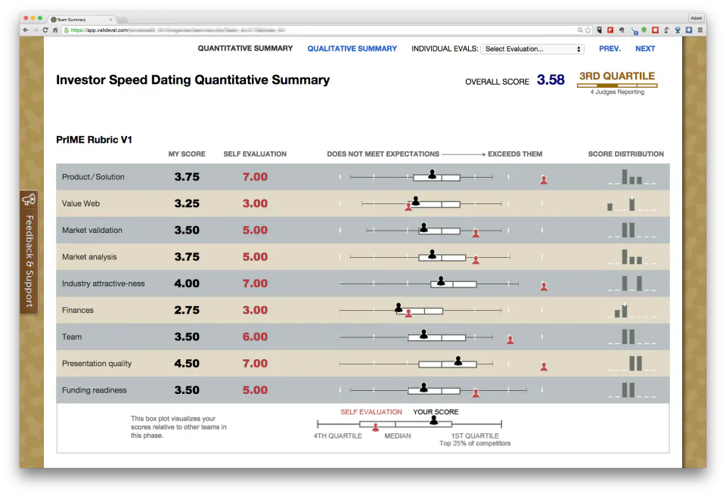Open the Feedback & Support side panel
This screenshot has width=726, height=496.
(x=29, y=253)
